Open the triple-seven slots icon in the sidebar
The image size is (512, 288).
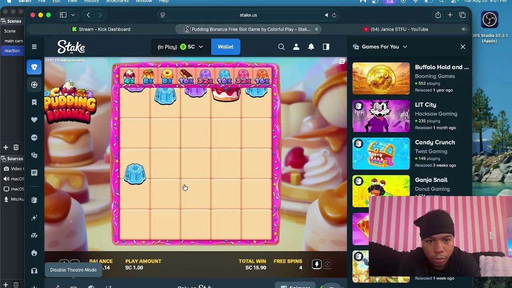34,235
